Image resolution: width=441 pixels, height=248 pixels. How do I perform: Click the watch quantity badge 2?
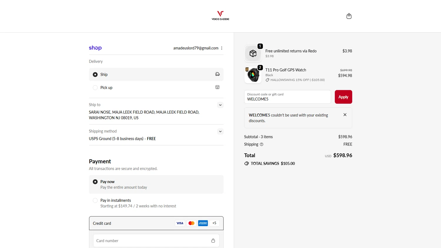[260, 68]
